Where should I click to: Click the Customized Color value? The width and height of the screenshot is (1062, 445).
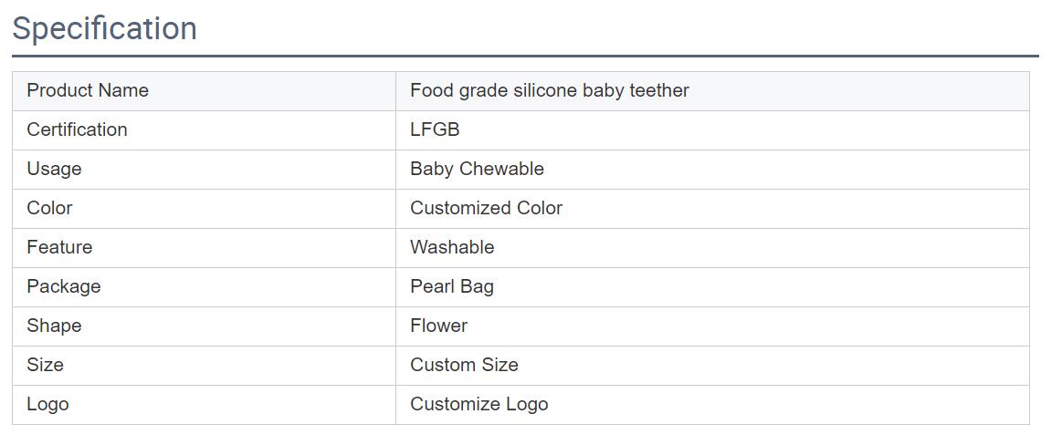[487, 208]
